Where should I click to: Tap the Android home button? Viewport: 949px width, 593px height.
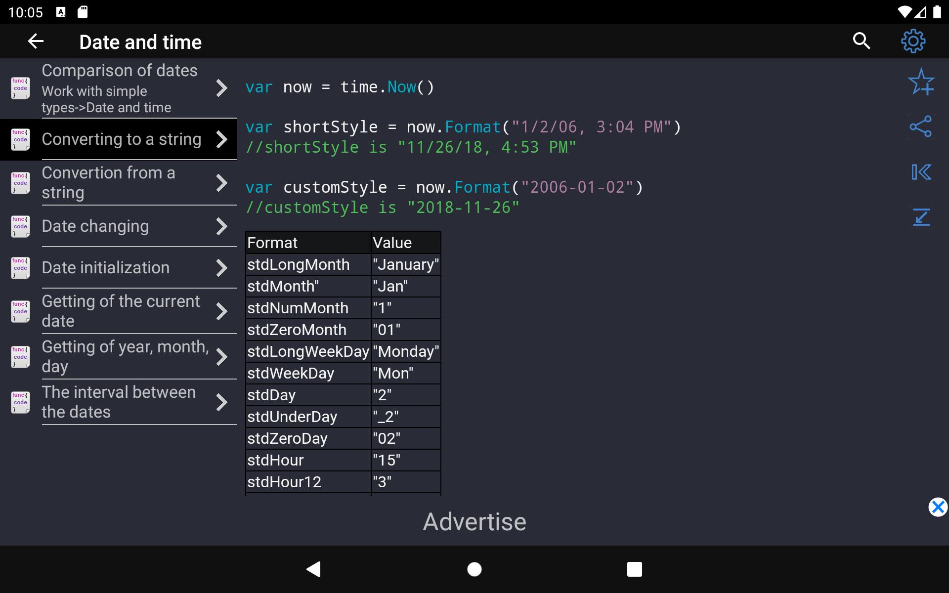coord(474,569)
